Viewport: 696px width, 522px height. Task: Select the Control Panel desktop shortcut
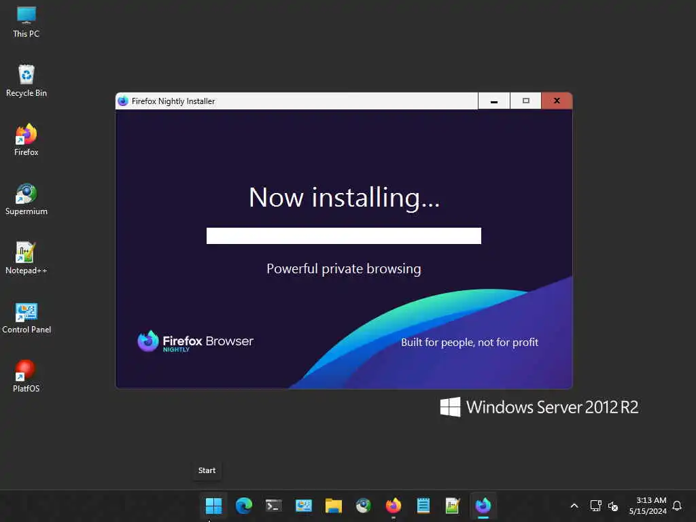point(27,318)
